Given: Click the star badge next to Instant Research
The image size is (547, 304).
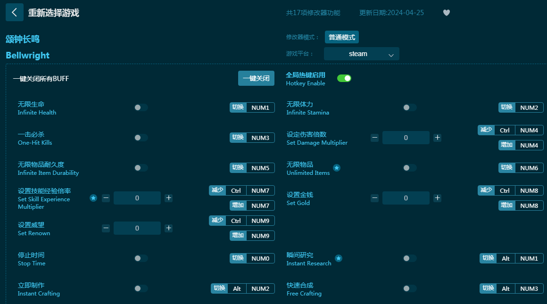Looking at the screenshot, I should tap(339, 258).
